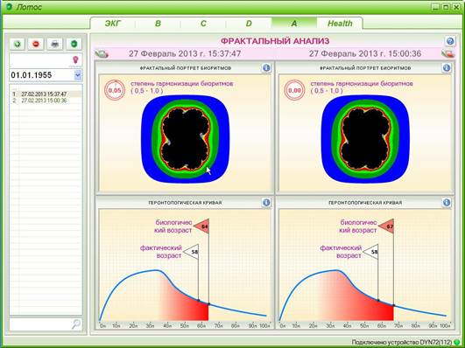Select record 1 dated 27.02.2013 15:37:47
Image resolution: width=465 pixels, height=348 pixels.
(46, 94)
